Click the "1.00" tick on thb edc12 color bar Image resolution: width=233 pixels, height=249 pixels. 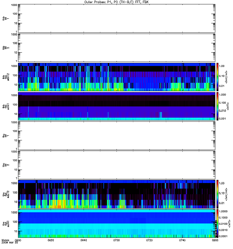tap(222, 66)
